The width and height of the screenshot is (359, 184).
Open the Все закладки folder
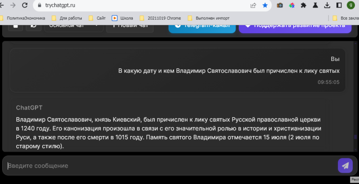[x=346, y=18]
